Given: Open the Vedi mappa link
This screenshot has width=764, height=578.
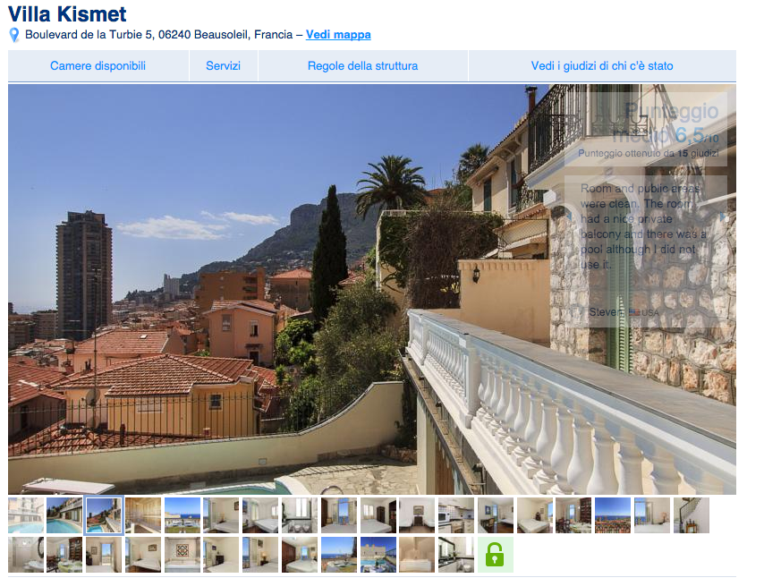Looking at the screenshot, I should pyautogui.click(x=338, y=35).
